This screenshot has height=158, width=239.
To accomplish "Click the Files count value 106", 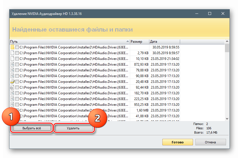I will [x=209, y=128].
